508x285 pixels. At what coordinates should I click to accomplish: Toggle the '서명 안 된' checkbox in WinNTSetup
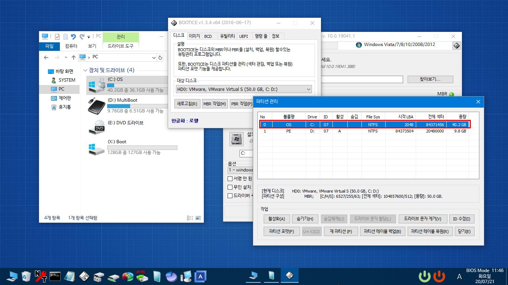[x=230, y=178]
